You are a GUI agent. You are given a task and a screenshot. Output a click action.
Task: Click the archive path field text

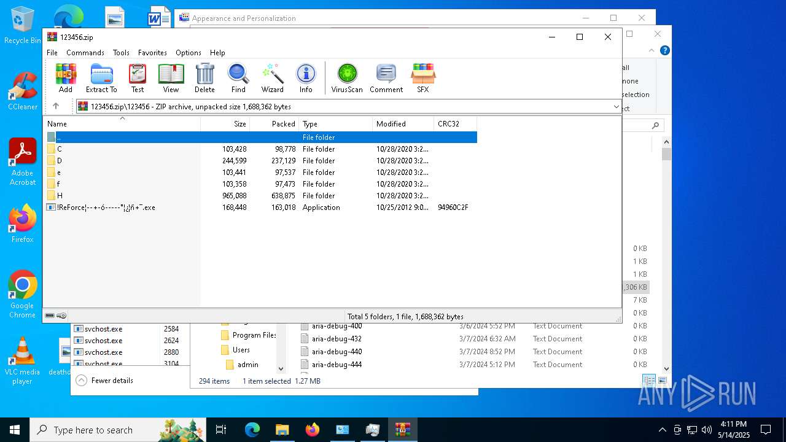point(191,107)
